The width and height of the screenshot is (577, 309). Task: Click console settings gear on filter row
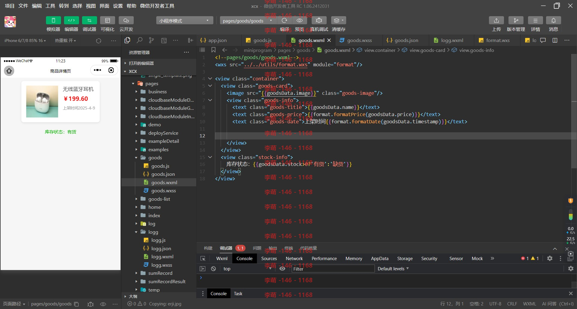pyautogui.click(x=571, y=269)
